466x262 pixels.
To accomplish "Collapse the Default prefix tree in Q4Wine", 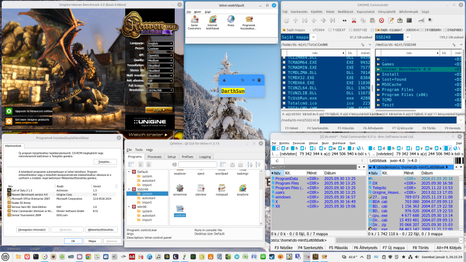I will 129,172.
